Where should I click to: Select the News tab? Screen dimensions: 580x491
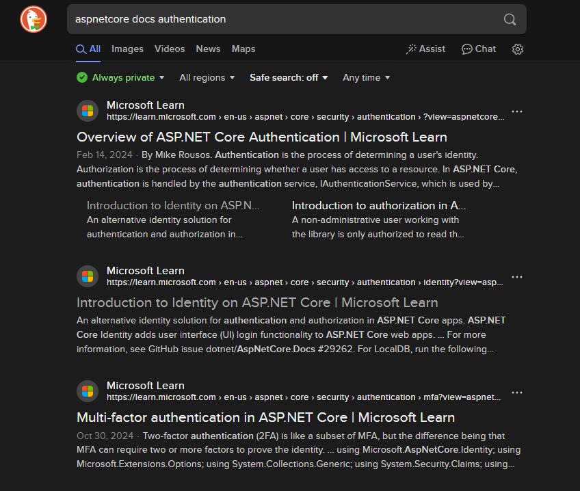[208, 49]
